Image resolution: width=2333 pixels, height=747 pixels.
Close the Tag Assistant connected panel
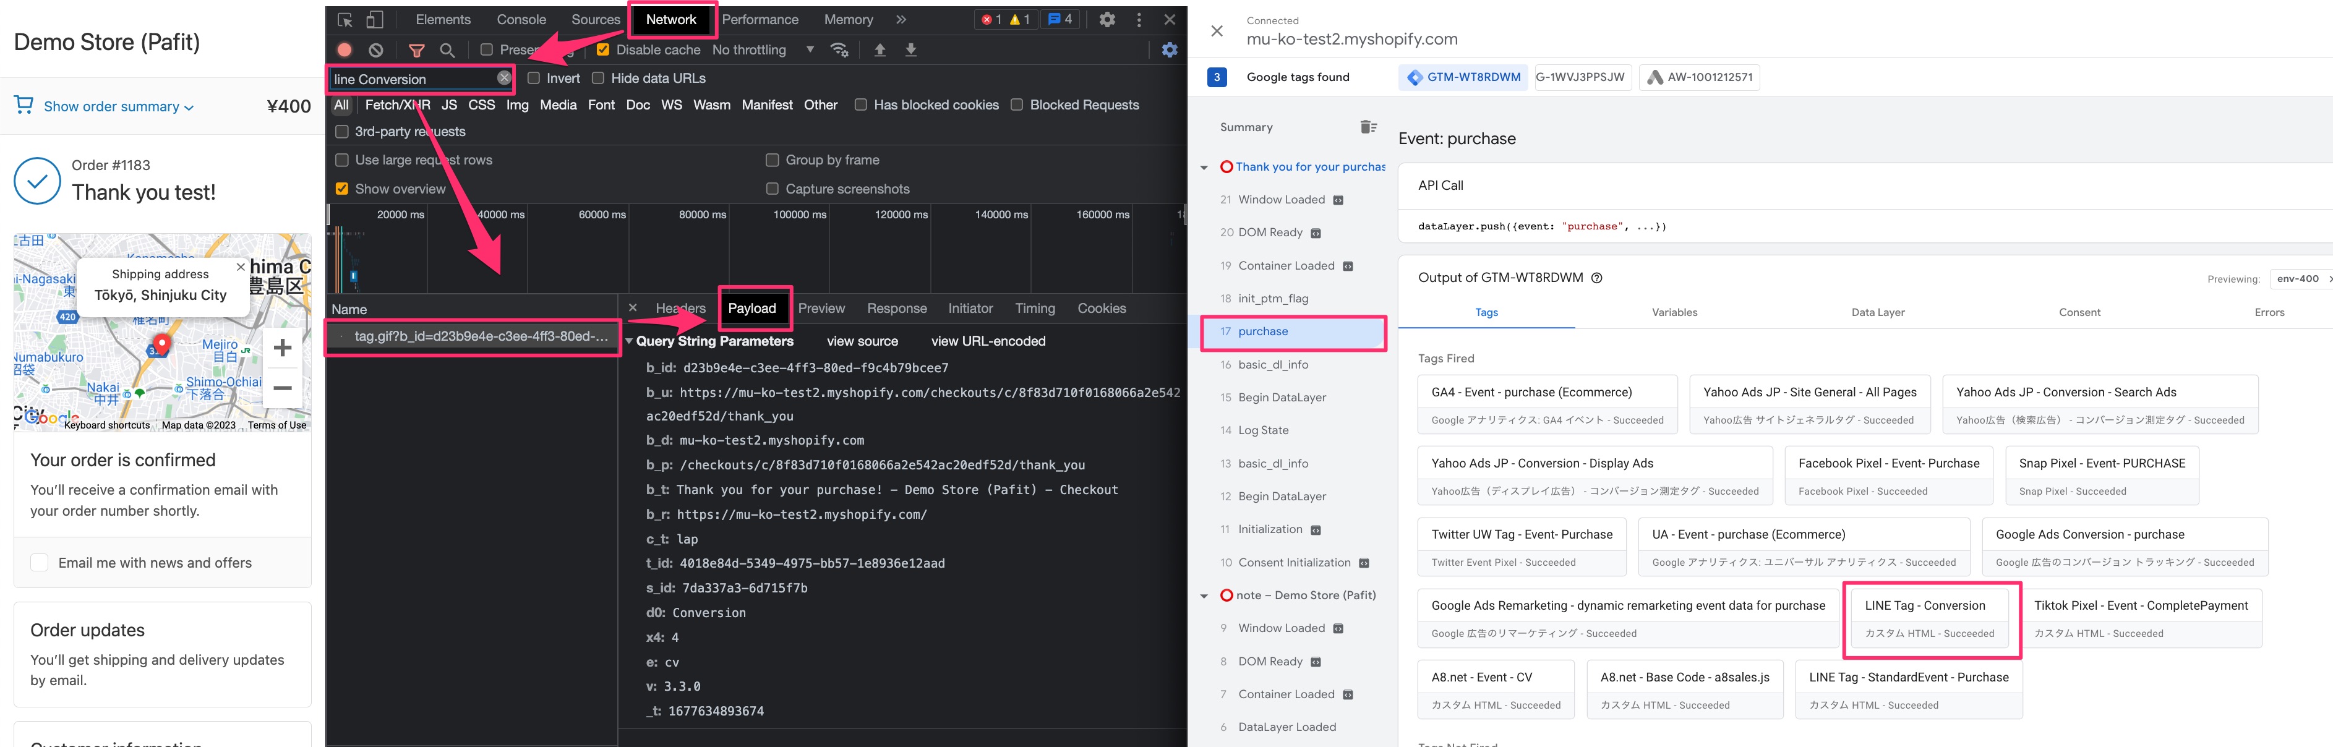[1217, 31]
